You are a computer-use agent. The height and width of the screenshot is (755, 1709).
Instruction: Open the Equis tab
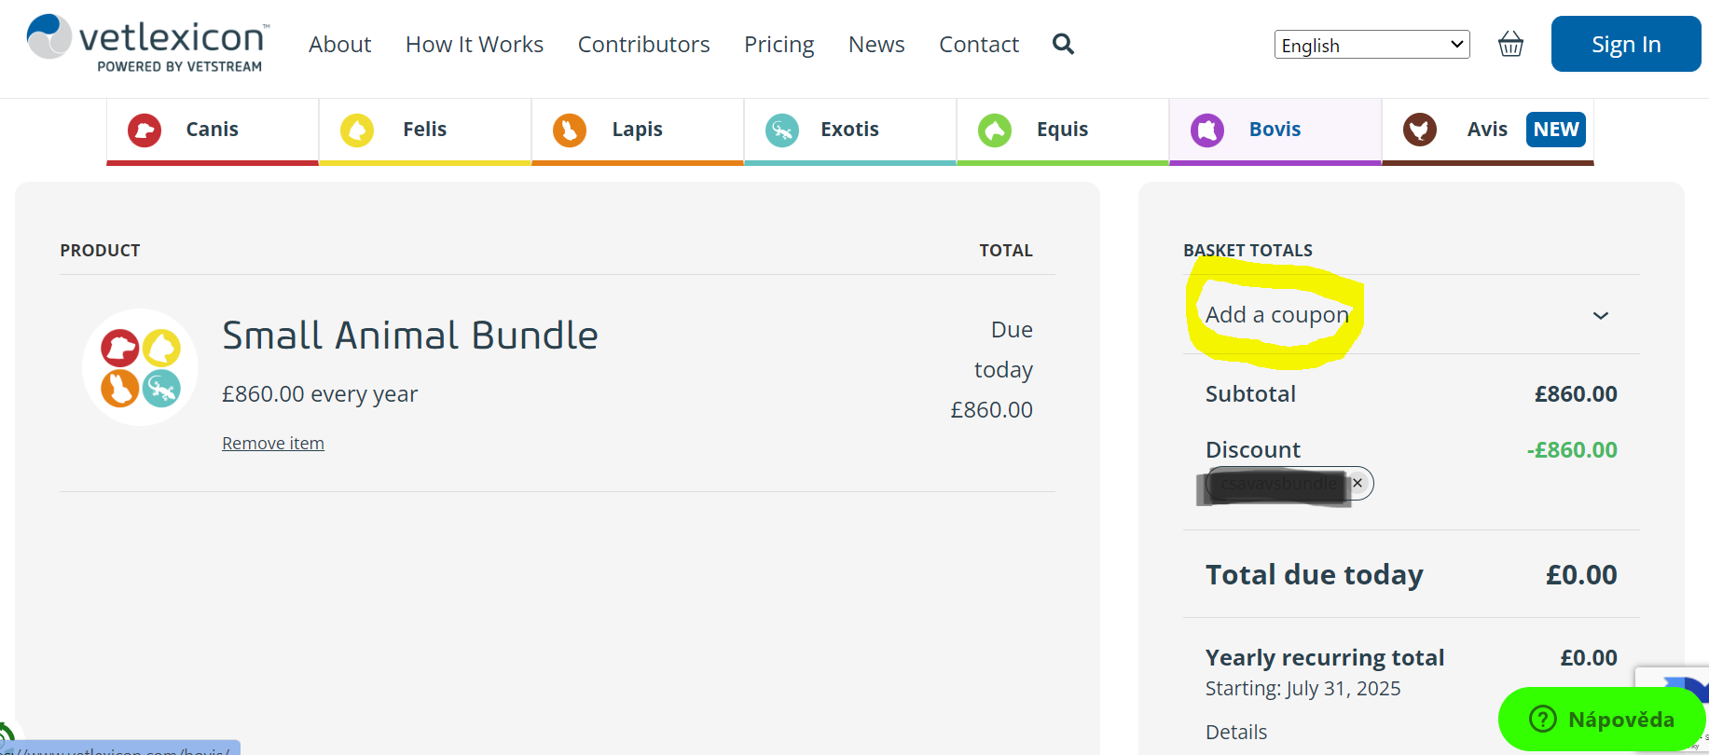pyautogui.click(x=1063, y=131)
